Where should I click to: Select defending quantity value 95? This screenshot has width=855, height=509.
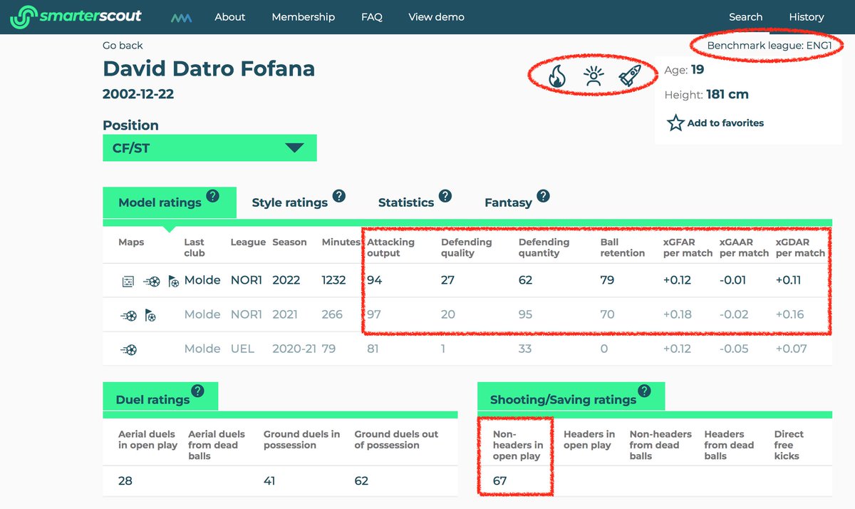click(x=526, y=314)
